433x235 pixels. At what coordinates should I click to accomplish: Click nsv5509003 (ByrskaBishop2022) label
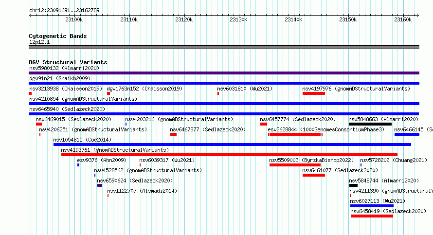click(311, 160)
